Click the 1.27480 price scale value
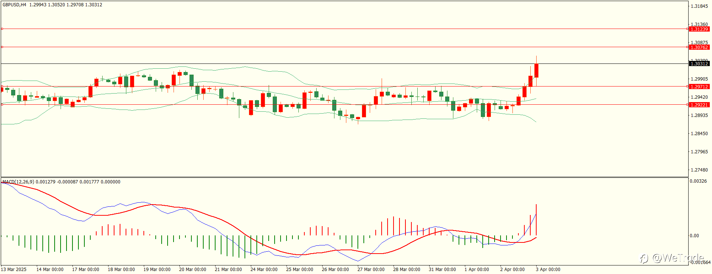This screenshot has height=274, width=712. [699, 170]
